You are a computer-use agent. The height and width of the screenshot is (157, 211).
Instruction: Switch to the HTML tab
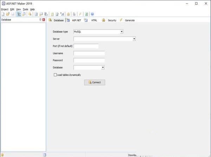click(x=90, y=20)
